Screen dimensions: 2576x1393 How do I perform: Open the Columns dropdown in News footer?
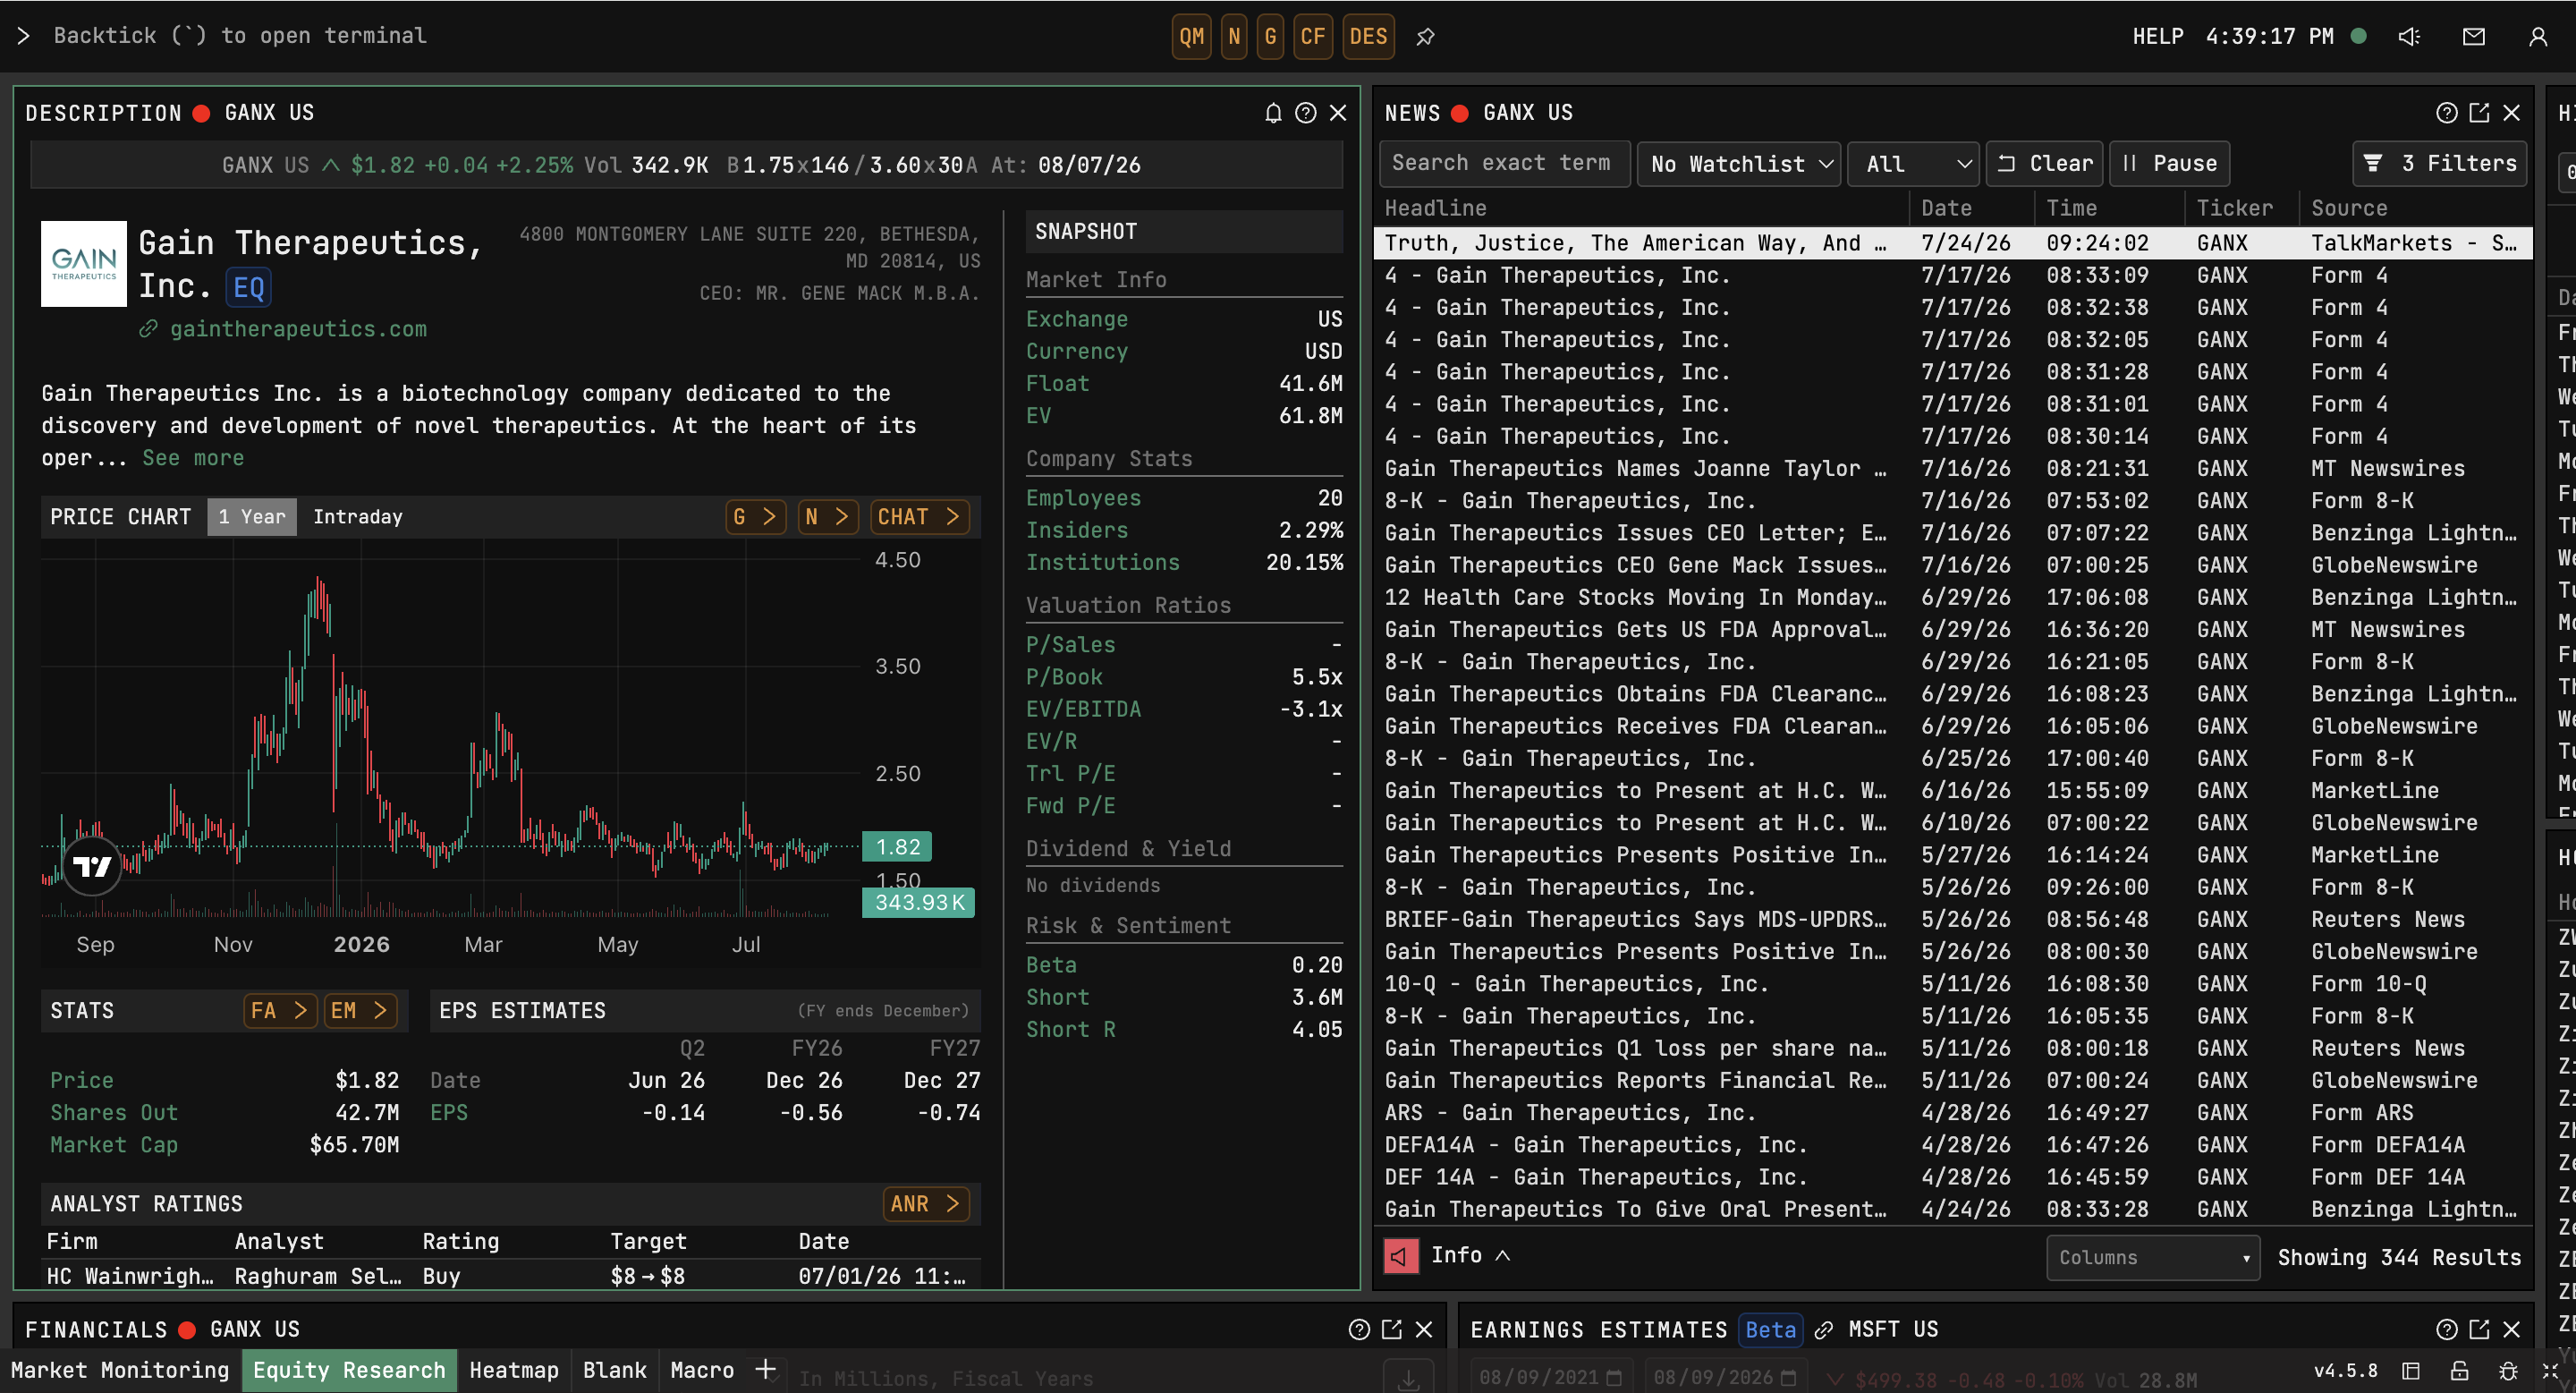tap(2152, 1257)
